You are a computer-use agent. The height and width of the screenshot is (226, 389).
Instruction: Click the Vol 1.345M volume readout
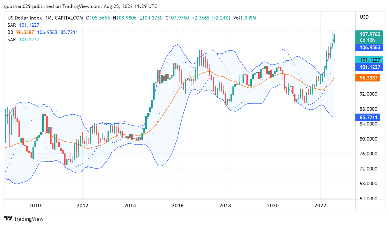click(245, 18)
